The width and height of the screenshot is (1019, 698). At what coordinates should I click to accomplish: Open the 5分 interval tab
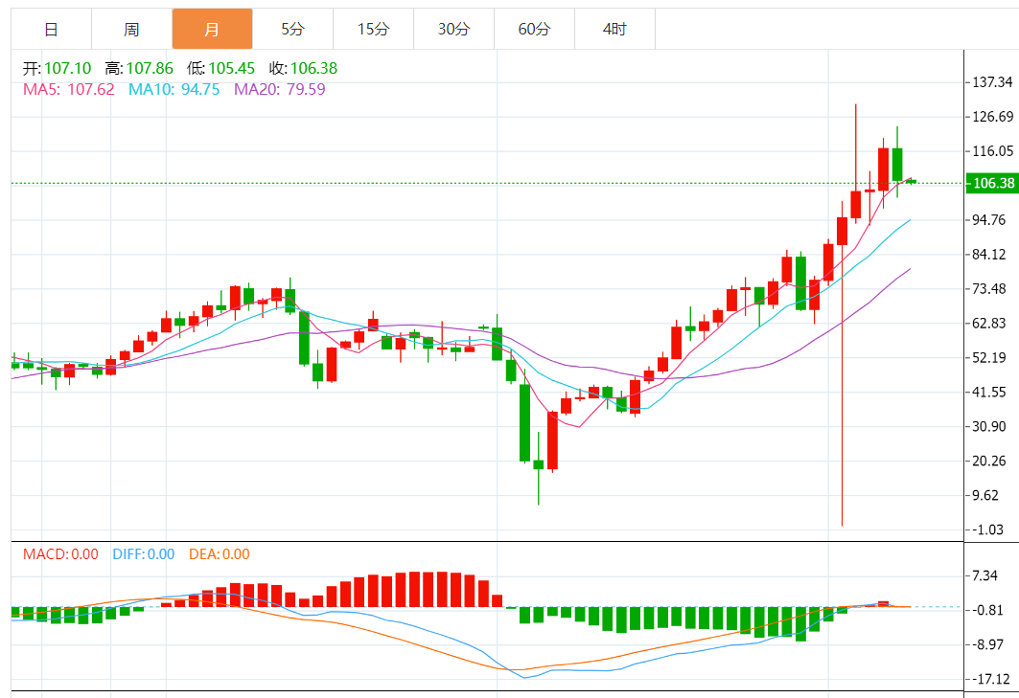point(292,30)
